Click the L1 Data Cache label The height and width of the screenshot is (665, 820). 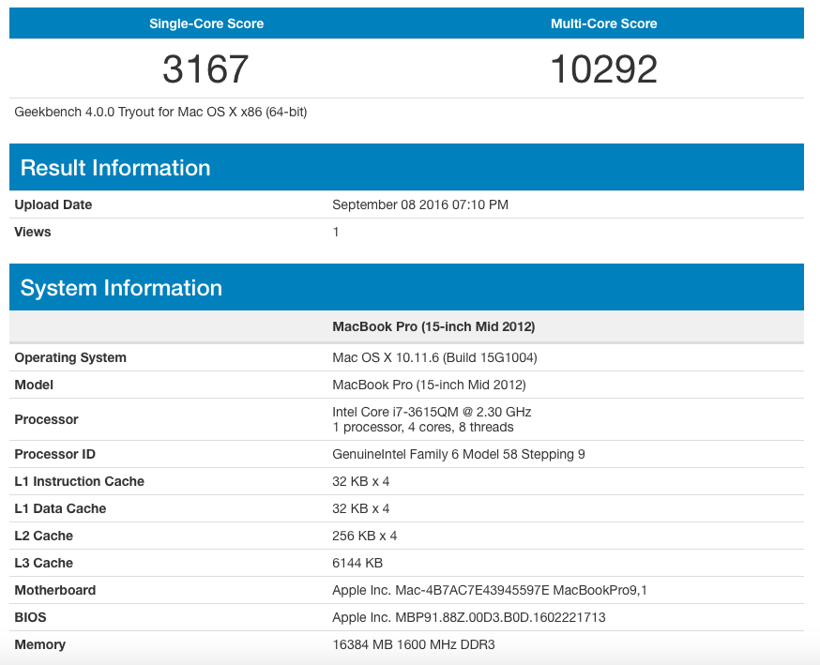click(x=60, y=508)
